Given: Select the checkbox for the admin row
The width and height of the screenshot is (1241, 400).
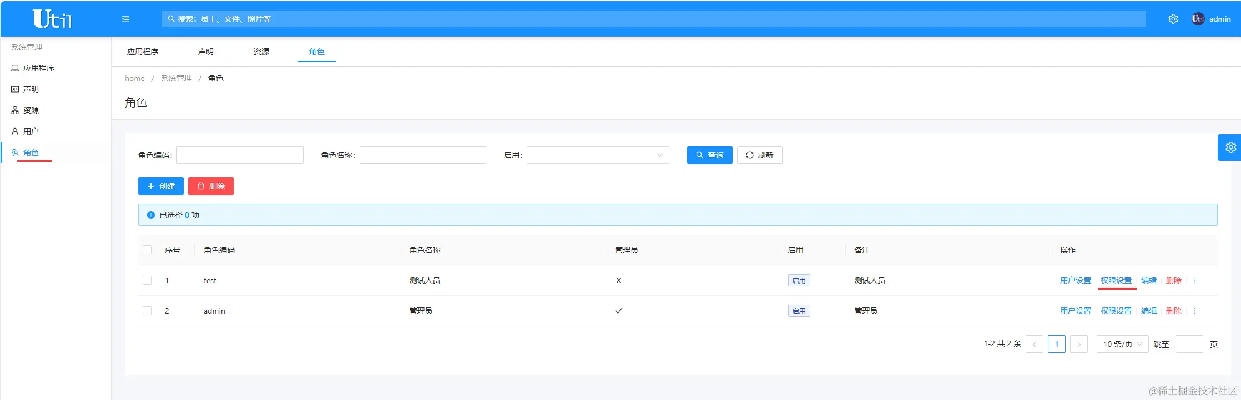Looking at the screenshot, I should (147, 311).
